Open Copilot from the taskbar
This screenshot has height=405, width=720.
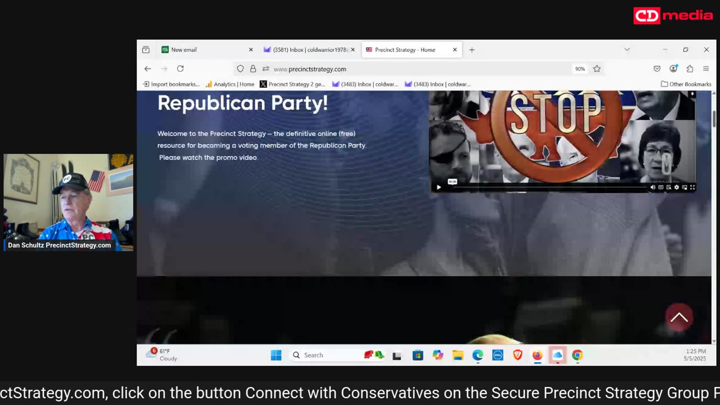pos(438,355)
